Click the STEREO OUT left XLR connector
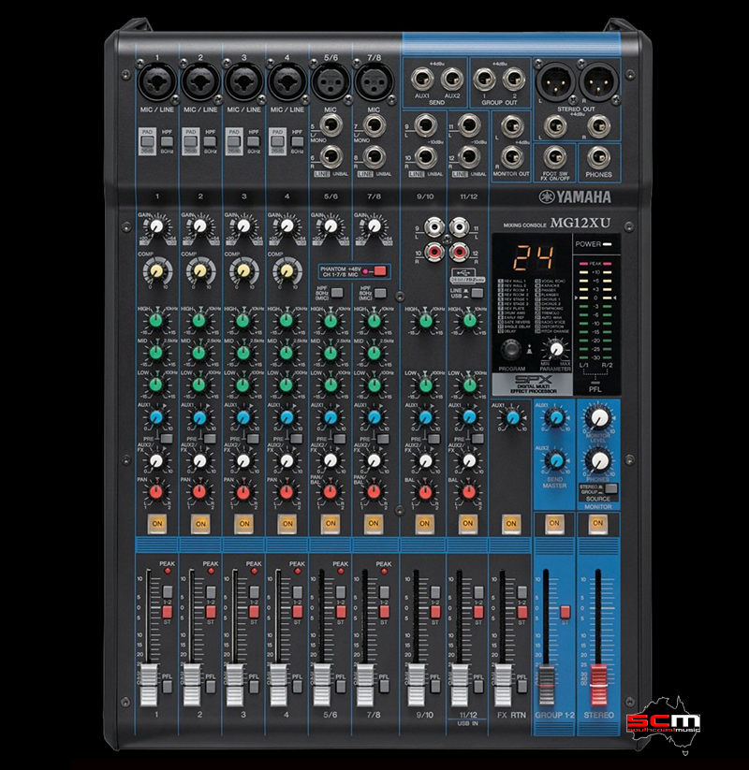This screenshot has width=749, height=770. tap(554, 82)
